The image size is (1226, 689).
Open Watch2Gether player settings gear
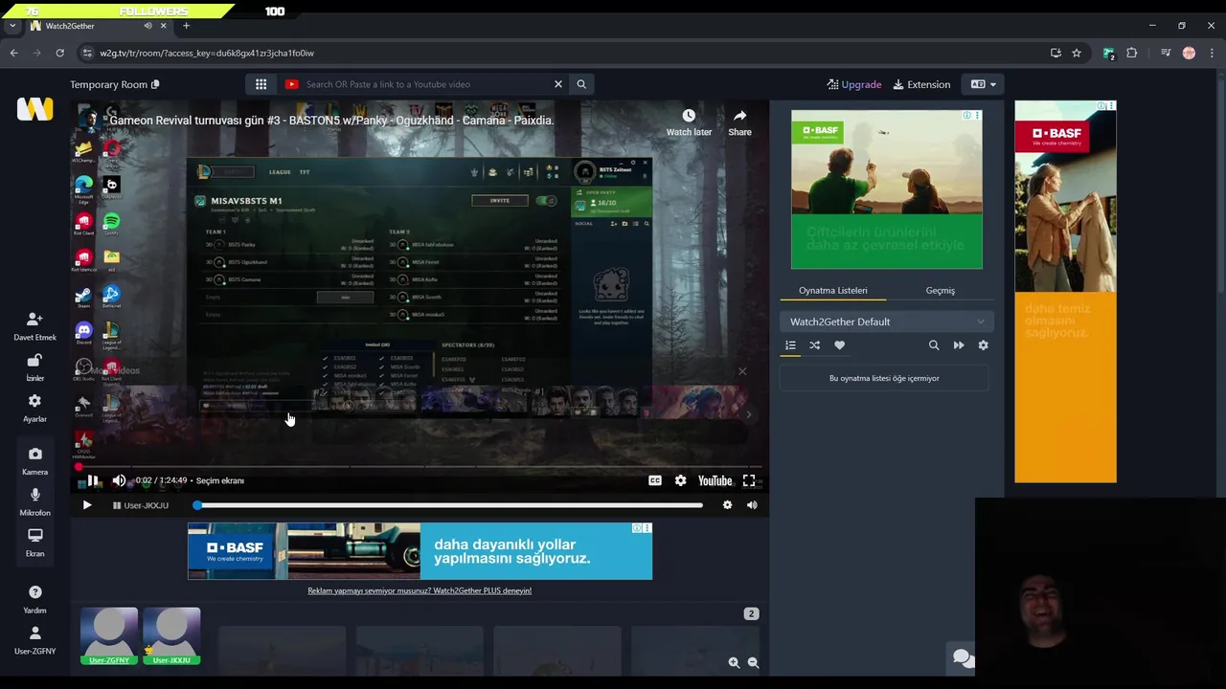click(x=727, y=505)
